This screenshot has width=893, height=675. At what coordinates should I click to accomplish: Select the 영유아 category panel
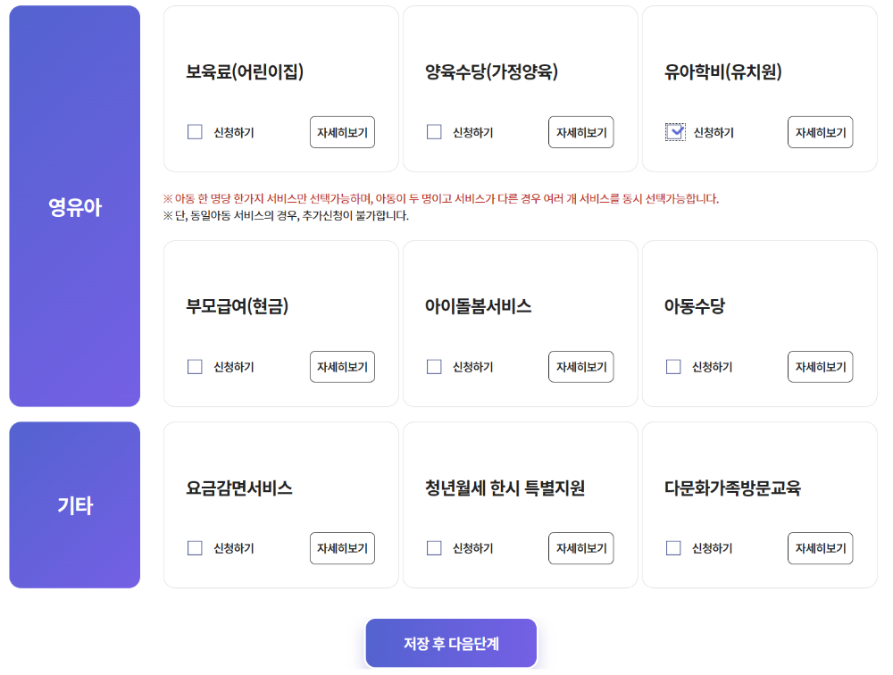(74, 205)
